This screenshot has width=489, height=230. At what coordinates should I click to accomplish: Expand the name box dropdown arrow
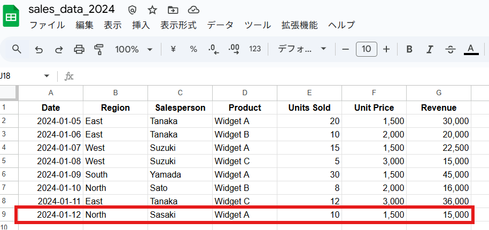click(x=47, y=76)
